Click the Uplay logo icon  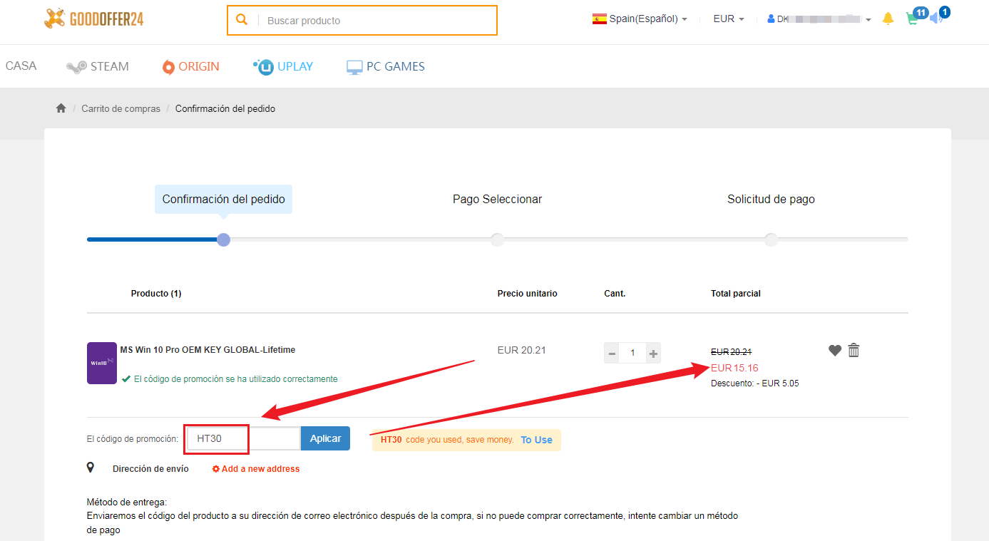(x=263, y=67)
